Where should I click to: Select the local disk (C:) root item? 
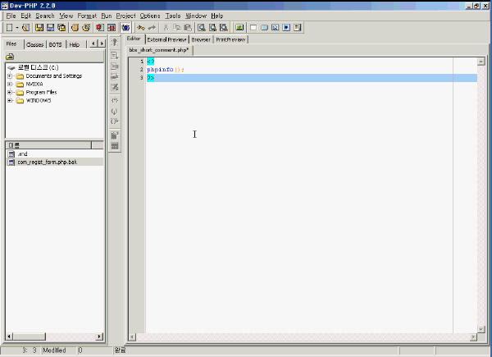(x=38, y=67)
